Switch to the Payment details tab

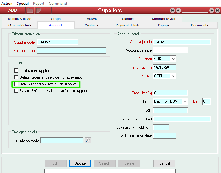click(x=127, y=25)
